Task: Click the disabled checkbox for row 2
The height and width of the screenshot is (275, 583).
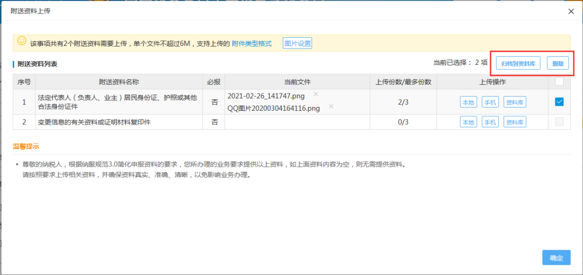Action: (559, 122)
